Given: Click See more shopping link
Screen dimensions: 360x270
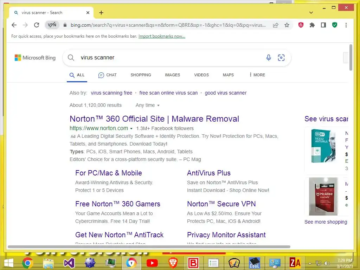Looking at the screenshot, I should pyautogui.click(x=326, y=222).
